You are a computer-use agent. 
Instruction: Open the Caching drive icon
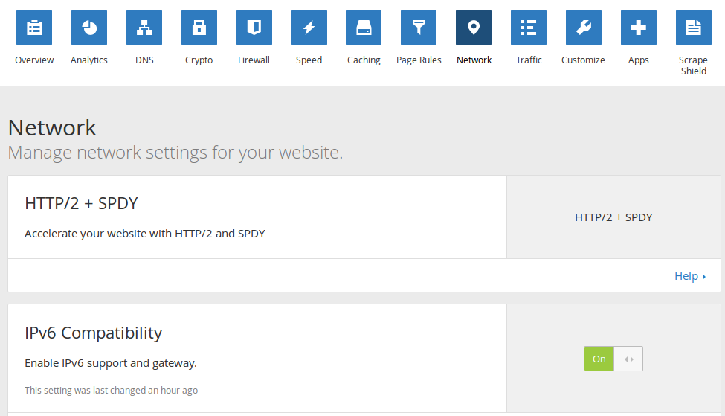tap(364, 28)
